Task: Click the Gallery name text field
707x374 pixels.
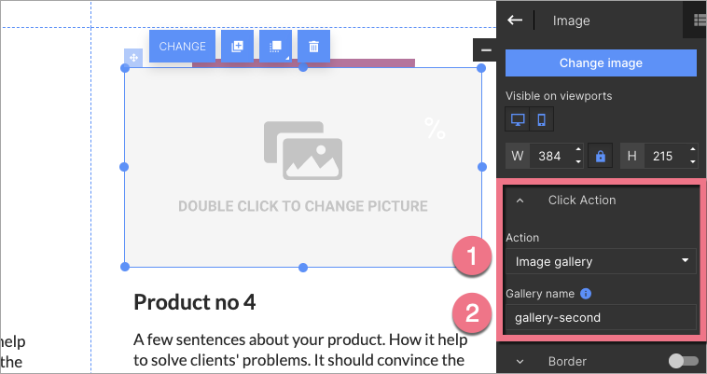Action: 601,317
